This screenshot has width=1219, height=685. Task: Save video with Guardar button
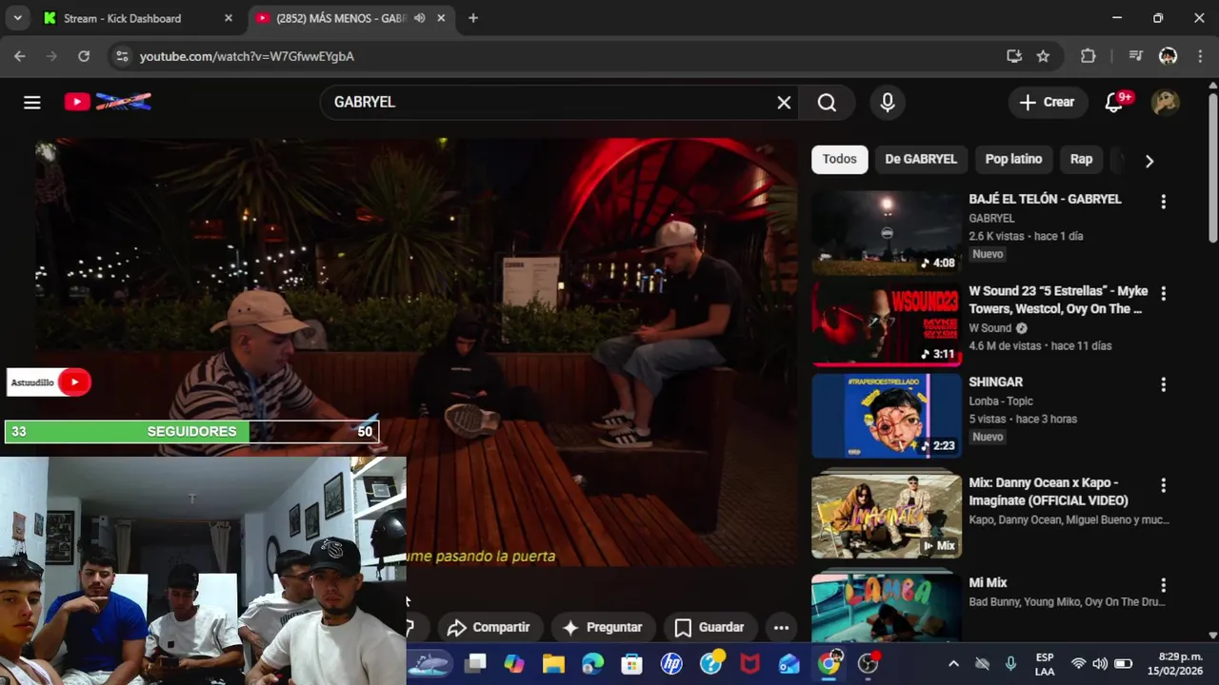709,627
